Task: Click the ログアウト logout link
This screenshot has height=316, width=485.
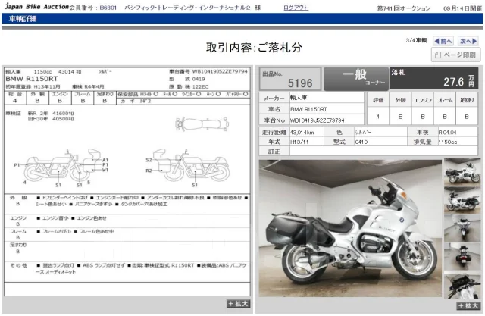Action: [x=296, y=8]
